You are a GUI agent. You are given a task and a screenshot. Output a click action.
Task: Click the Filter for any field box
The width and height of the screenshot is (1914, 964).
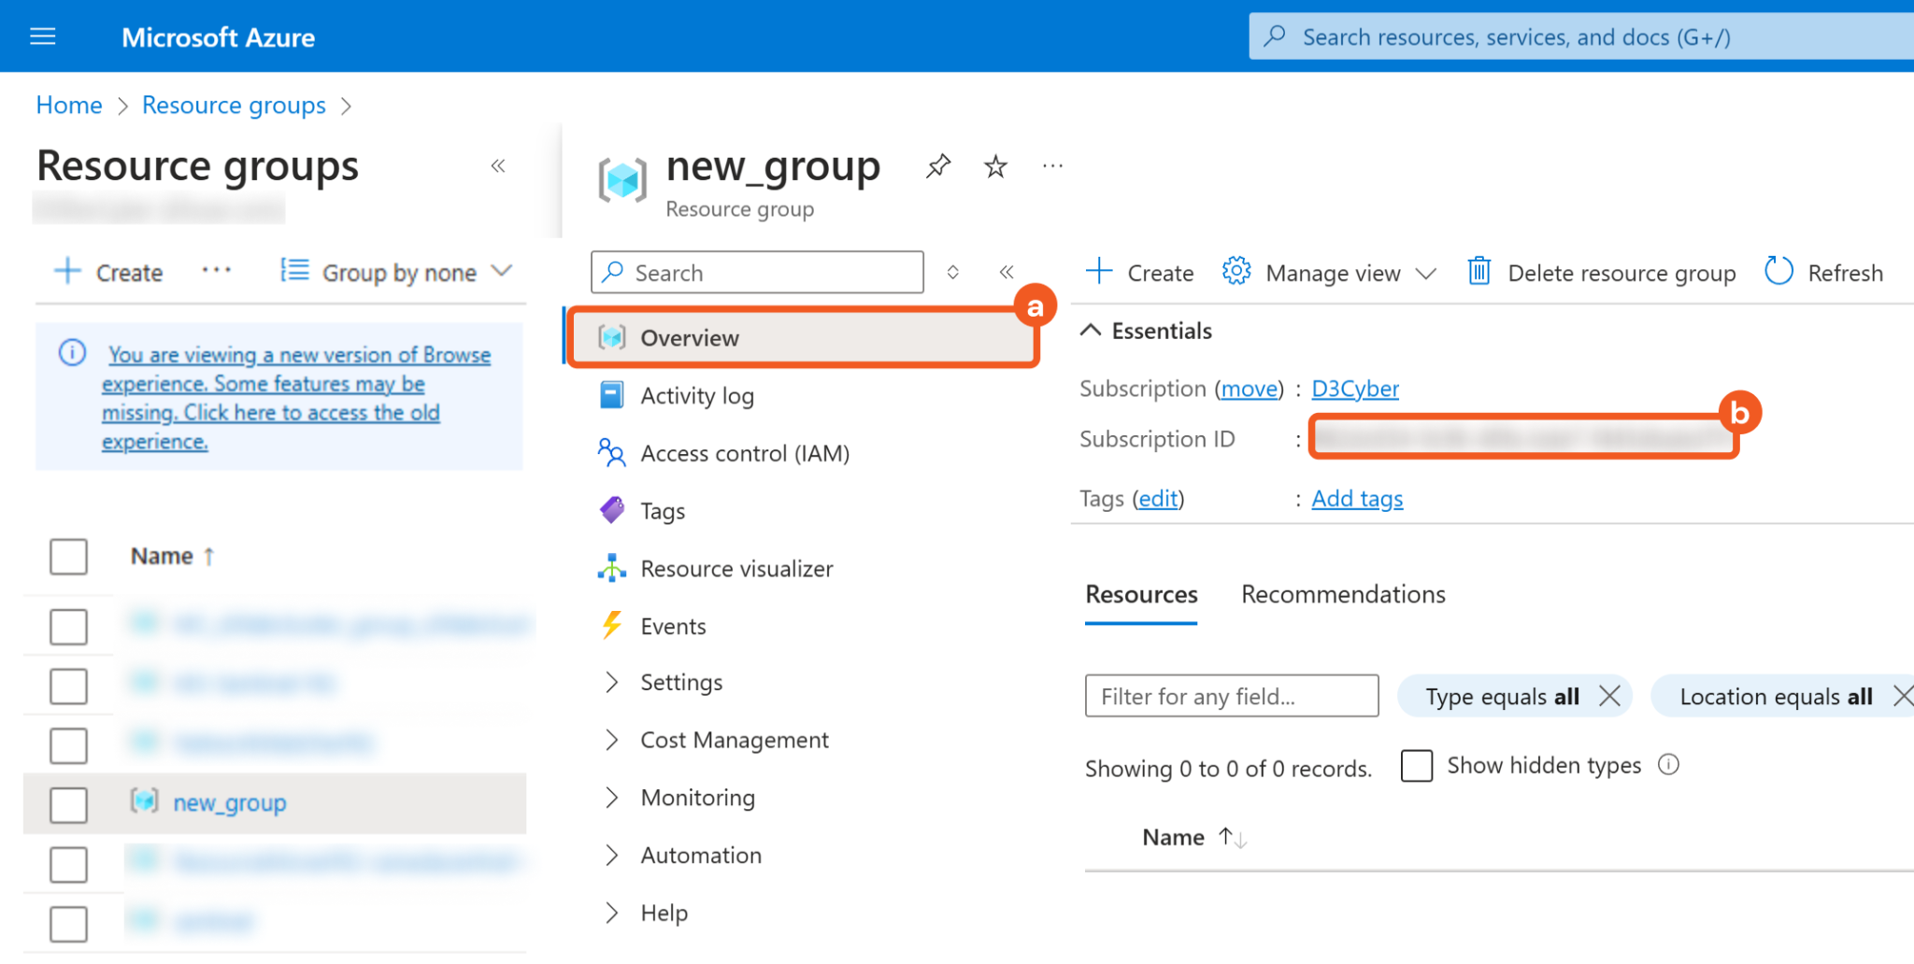click(x=1231, y=697)
